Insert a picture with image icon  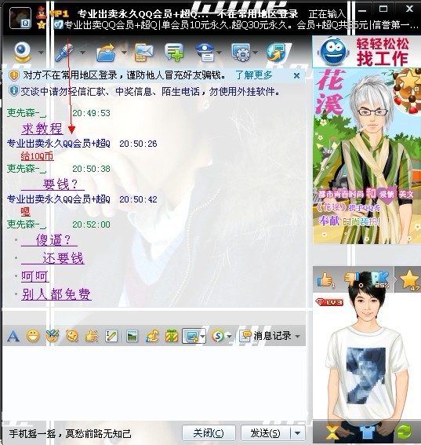click(x=132, y=336)
